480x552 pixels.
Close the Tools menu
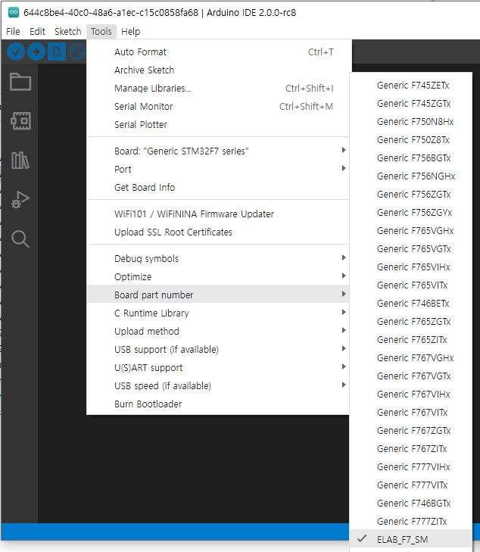coord(101,32)
